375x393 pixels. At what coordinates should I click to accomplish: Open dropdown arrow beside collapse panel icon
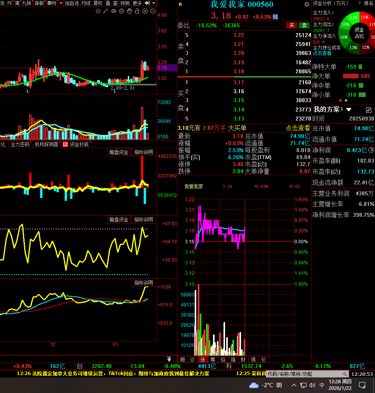[154, 3]
